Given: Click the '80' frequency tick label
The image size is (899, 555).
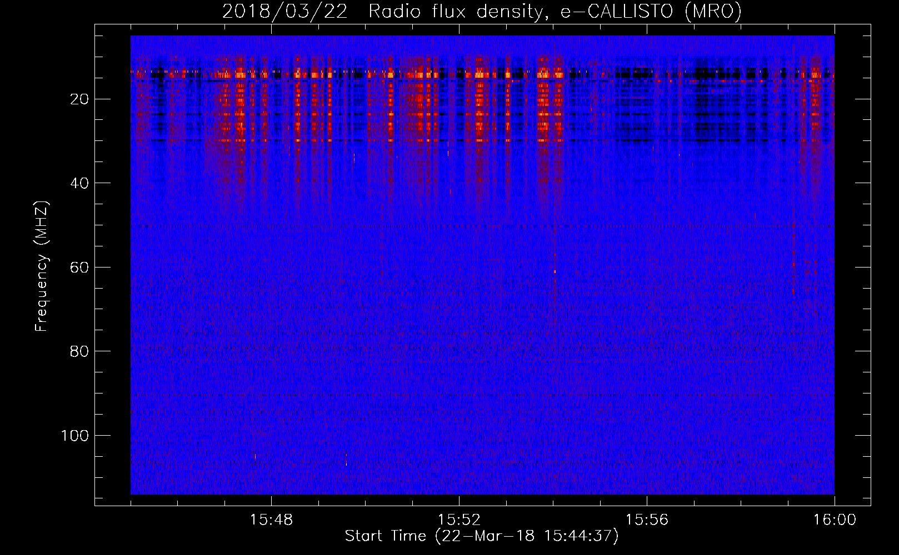Looking at the screenshot, I should pos(79,351).
